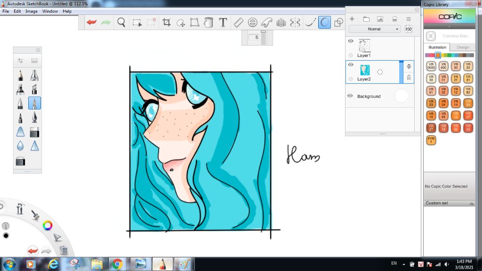Viewport: 482px width, 271px height.
Task: Open the Distort transform tool
Action: click(194, 23)
